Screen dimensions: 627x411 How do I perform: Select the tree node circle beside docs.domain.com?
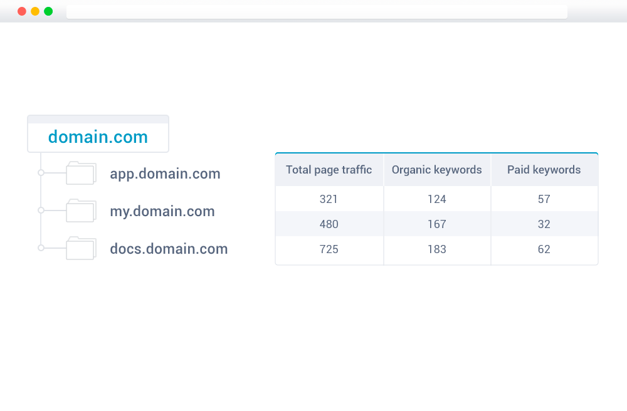(x=41, y=248)
